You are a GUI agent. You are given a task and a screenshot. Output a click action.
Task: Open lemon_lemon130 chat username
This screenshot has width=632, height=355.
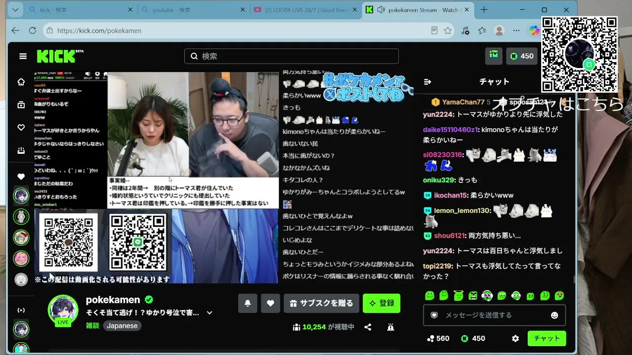pyautogui.click(x=462, y=211)
